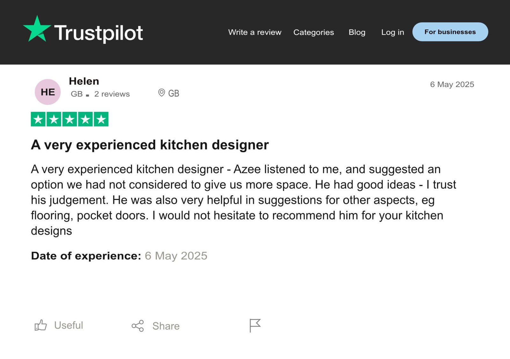Open reviewer name Helen's profile
The image size is (510, 359).
pyautogui.click(x=84, y=81)
